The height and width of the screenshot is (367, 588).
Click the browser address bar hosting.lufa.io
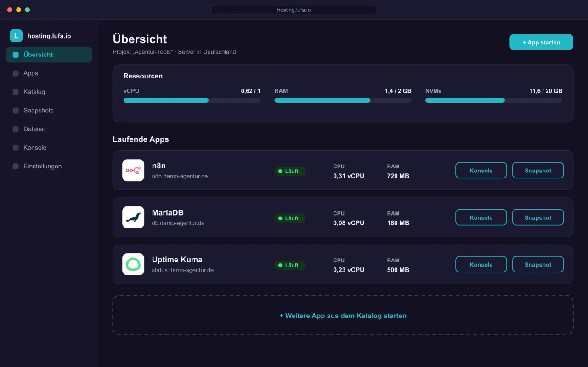[294, 10]
